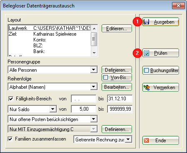Click the checklist icon on Prüfen button

tap(147, 53)
